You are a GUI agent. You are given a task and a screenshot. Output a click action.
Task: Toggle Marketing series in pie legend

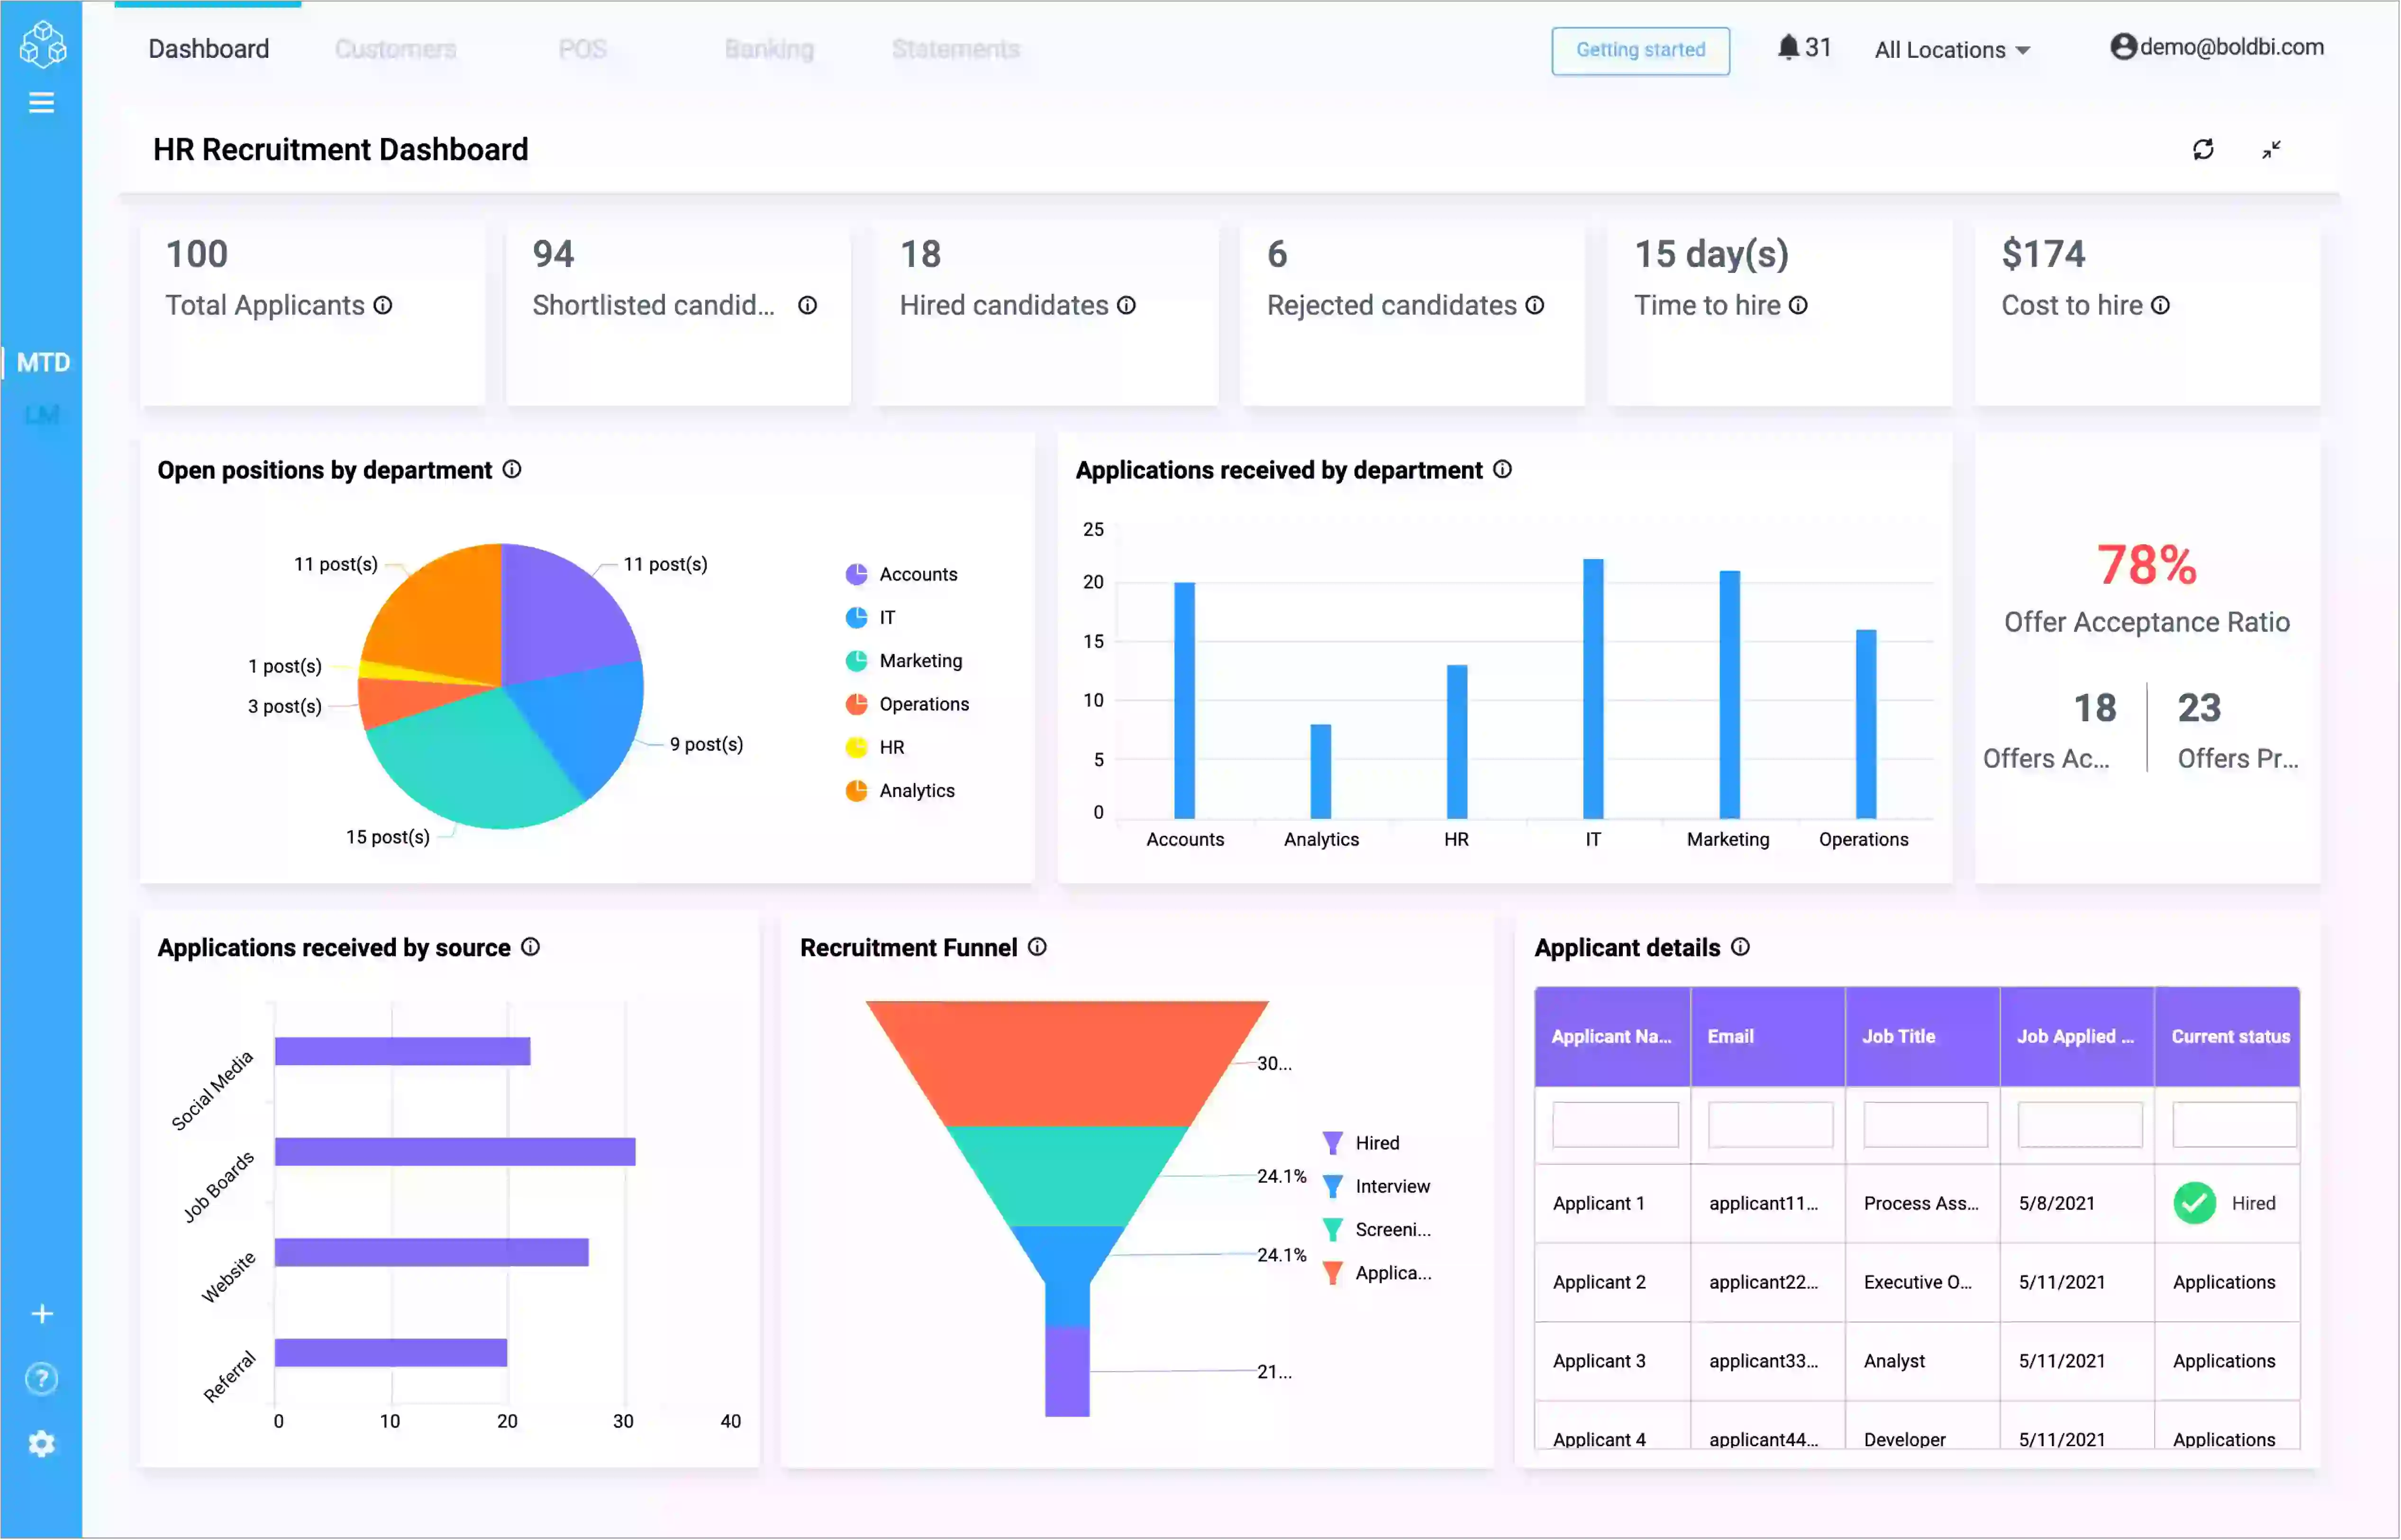pyautogui.click(x=904, y=661)
